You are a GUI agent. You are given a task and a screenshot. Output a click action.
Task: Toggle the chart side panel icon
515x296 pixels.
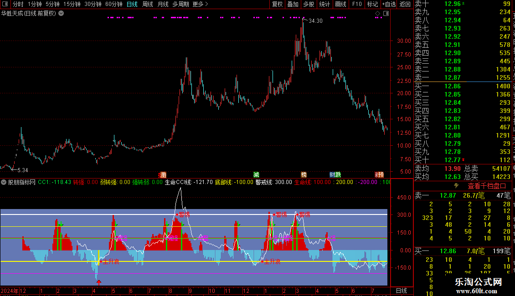click(386, 14)
